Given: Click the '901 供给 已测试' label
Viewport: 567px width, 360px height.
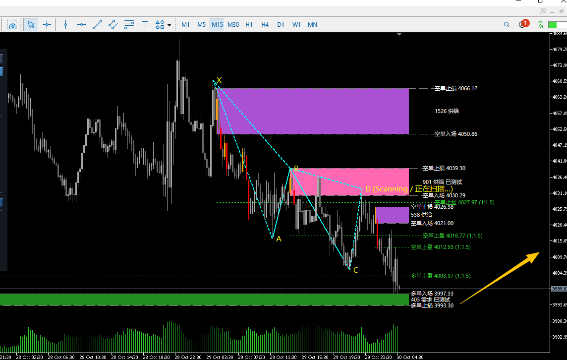Looking at the screenshot, I should click(x=442, y=182).
